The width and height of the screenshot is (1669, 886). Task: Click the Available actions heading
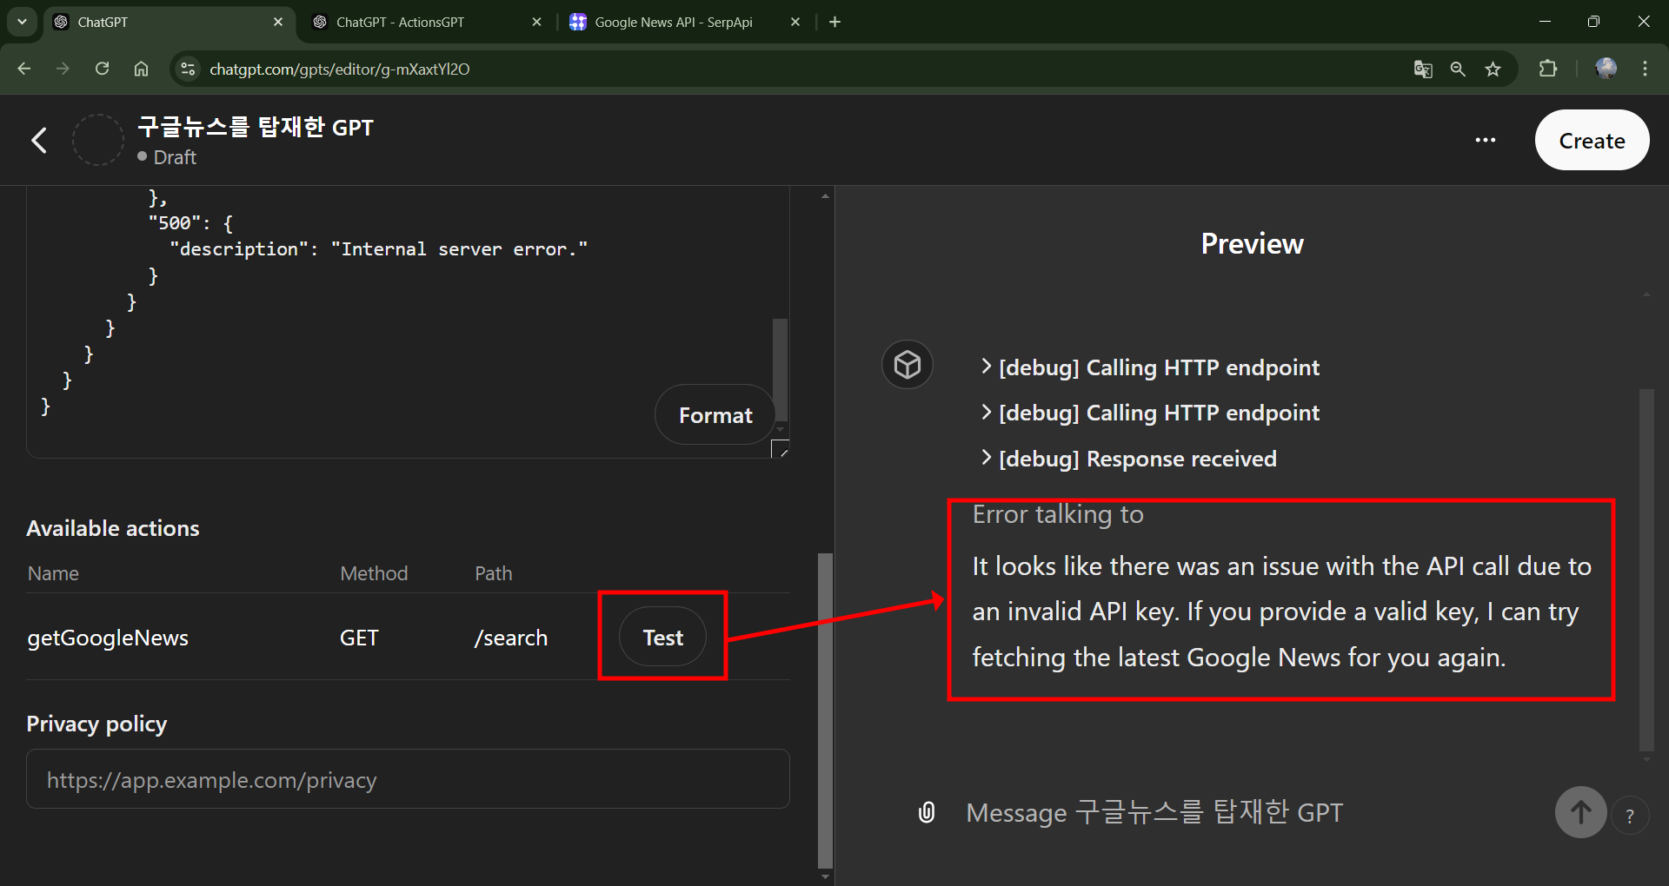coord(113,528)
